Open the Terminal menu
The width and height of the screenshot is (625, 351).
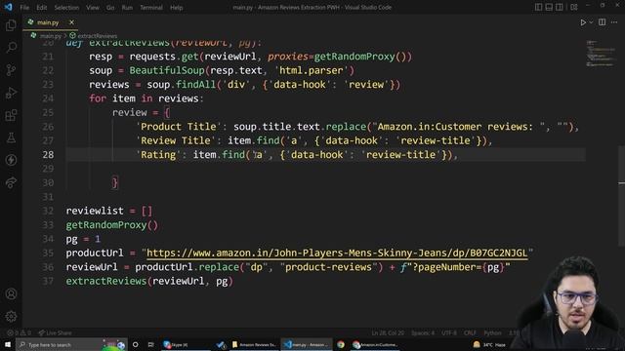pos(151,8)
